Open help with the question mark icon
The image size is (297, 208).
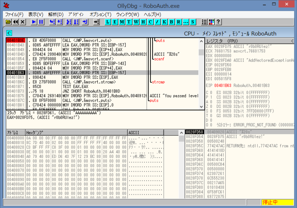pos(218,22)
